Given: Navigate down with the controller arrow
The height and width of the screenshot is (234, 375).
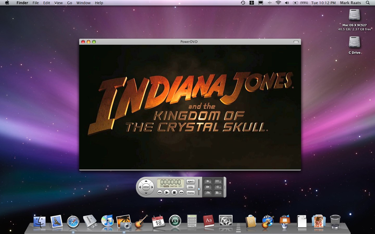Looking at the screenshot, I should point(146,193).
